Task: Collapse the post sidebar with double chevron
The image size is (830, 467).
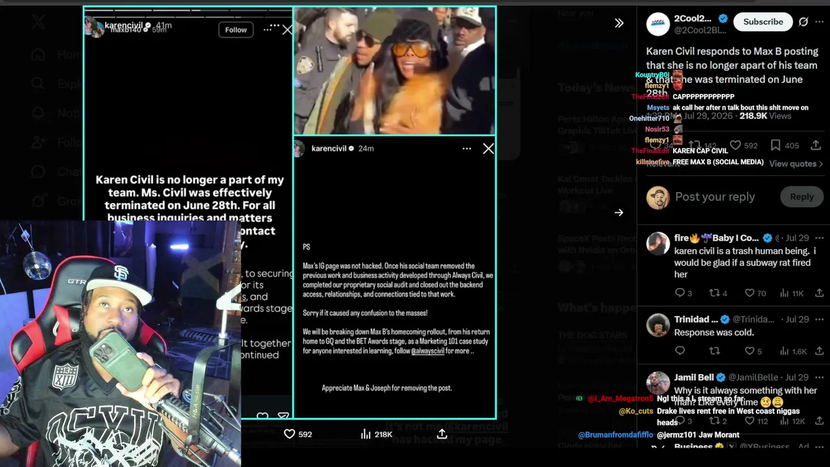Action: pos(619,23)
